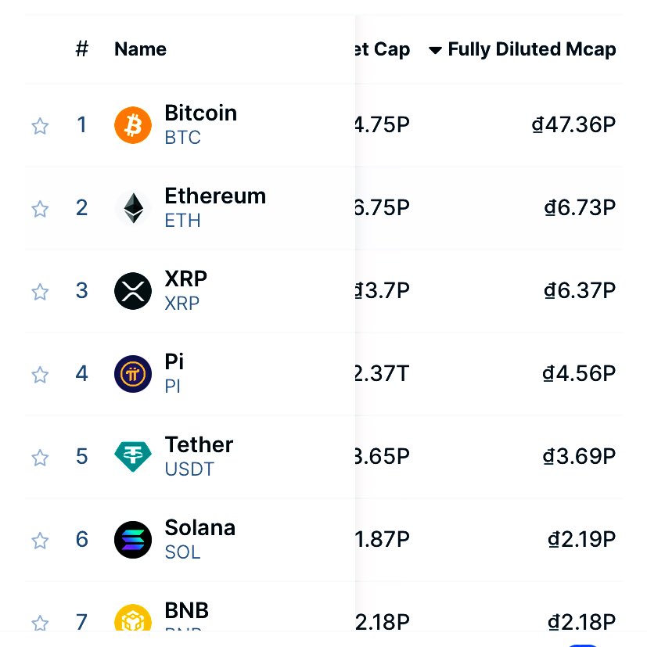Click the Ethereum diamond logo
Viewport: 647px width, 647px height.
(x=133, y=208)
